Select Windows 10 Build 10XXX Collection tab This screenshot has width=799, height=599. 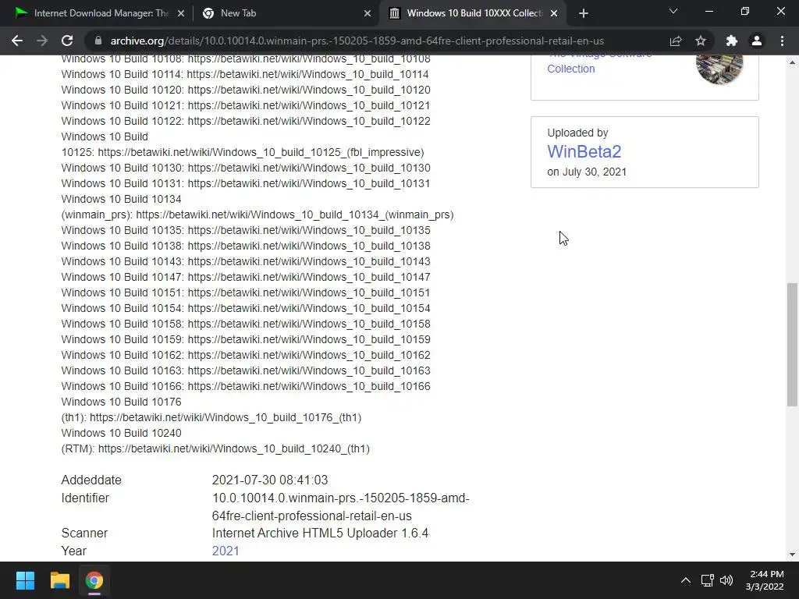pos(471,13)
